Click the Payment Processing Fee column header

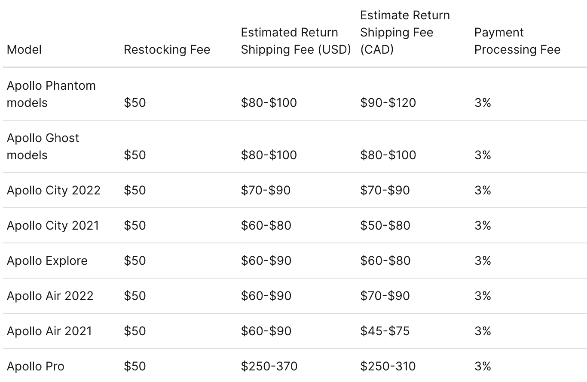coord(517,41)
